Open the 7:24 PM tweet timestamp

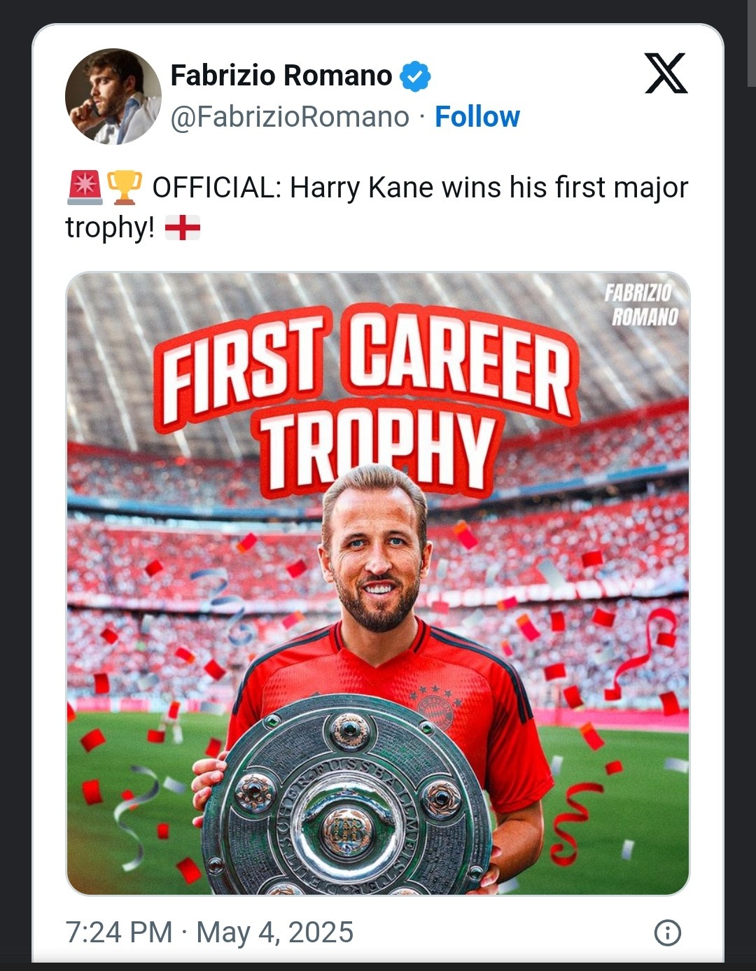tap(119, 932)
